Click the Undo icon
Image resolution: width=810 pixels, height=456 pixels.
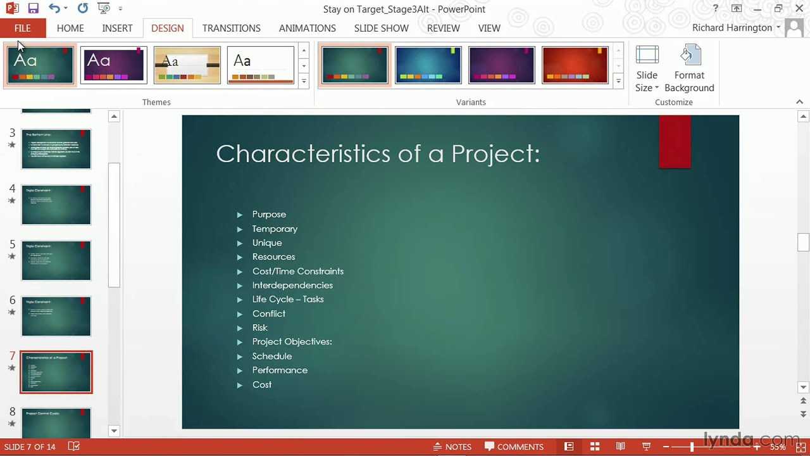(x=54, y=8)
